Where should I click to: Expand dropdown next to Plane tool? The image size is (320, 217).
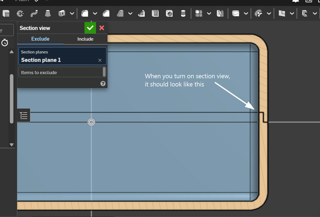pos(292,14)
